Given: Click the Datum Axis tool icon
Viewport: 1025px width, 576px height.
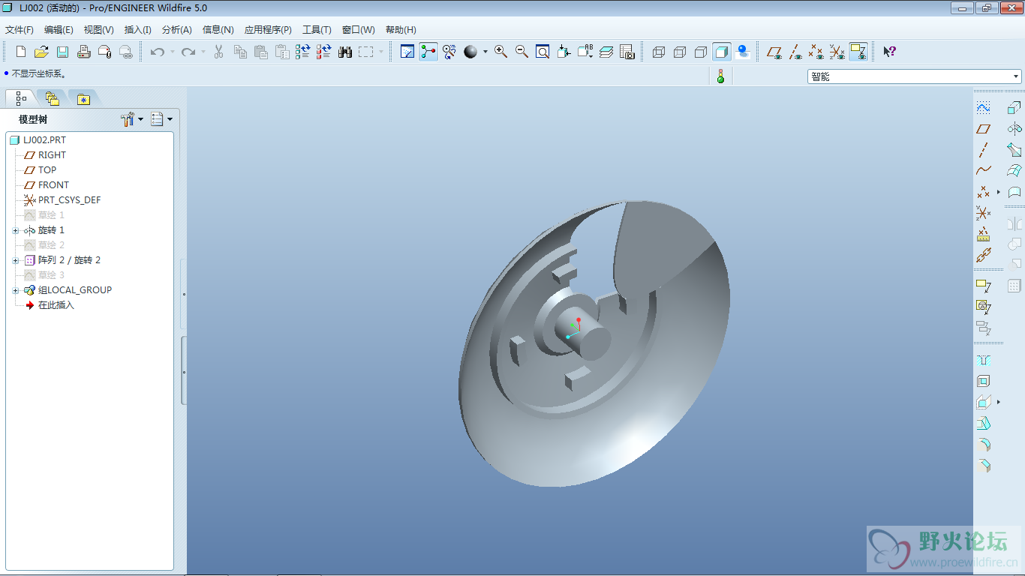Looking at the screenshot, I should 983,150.
